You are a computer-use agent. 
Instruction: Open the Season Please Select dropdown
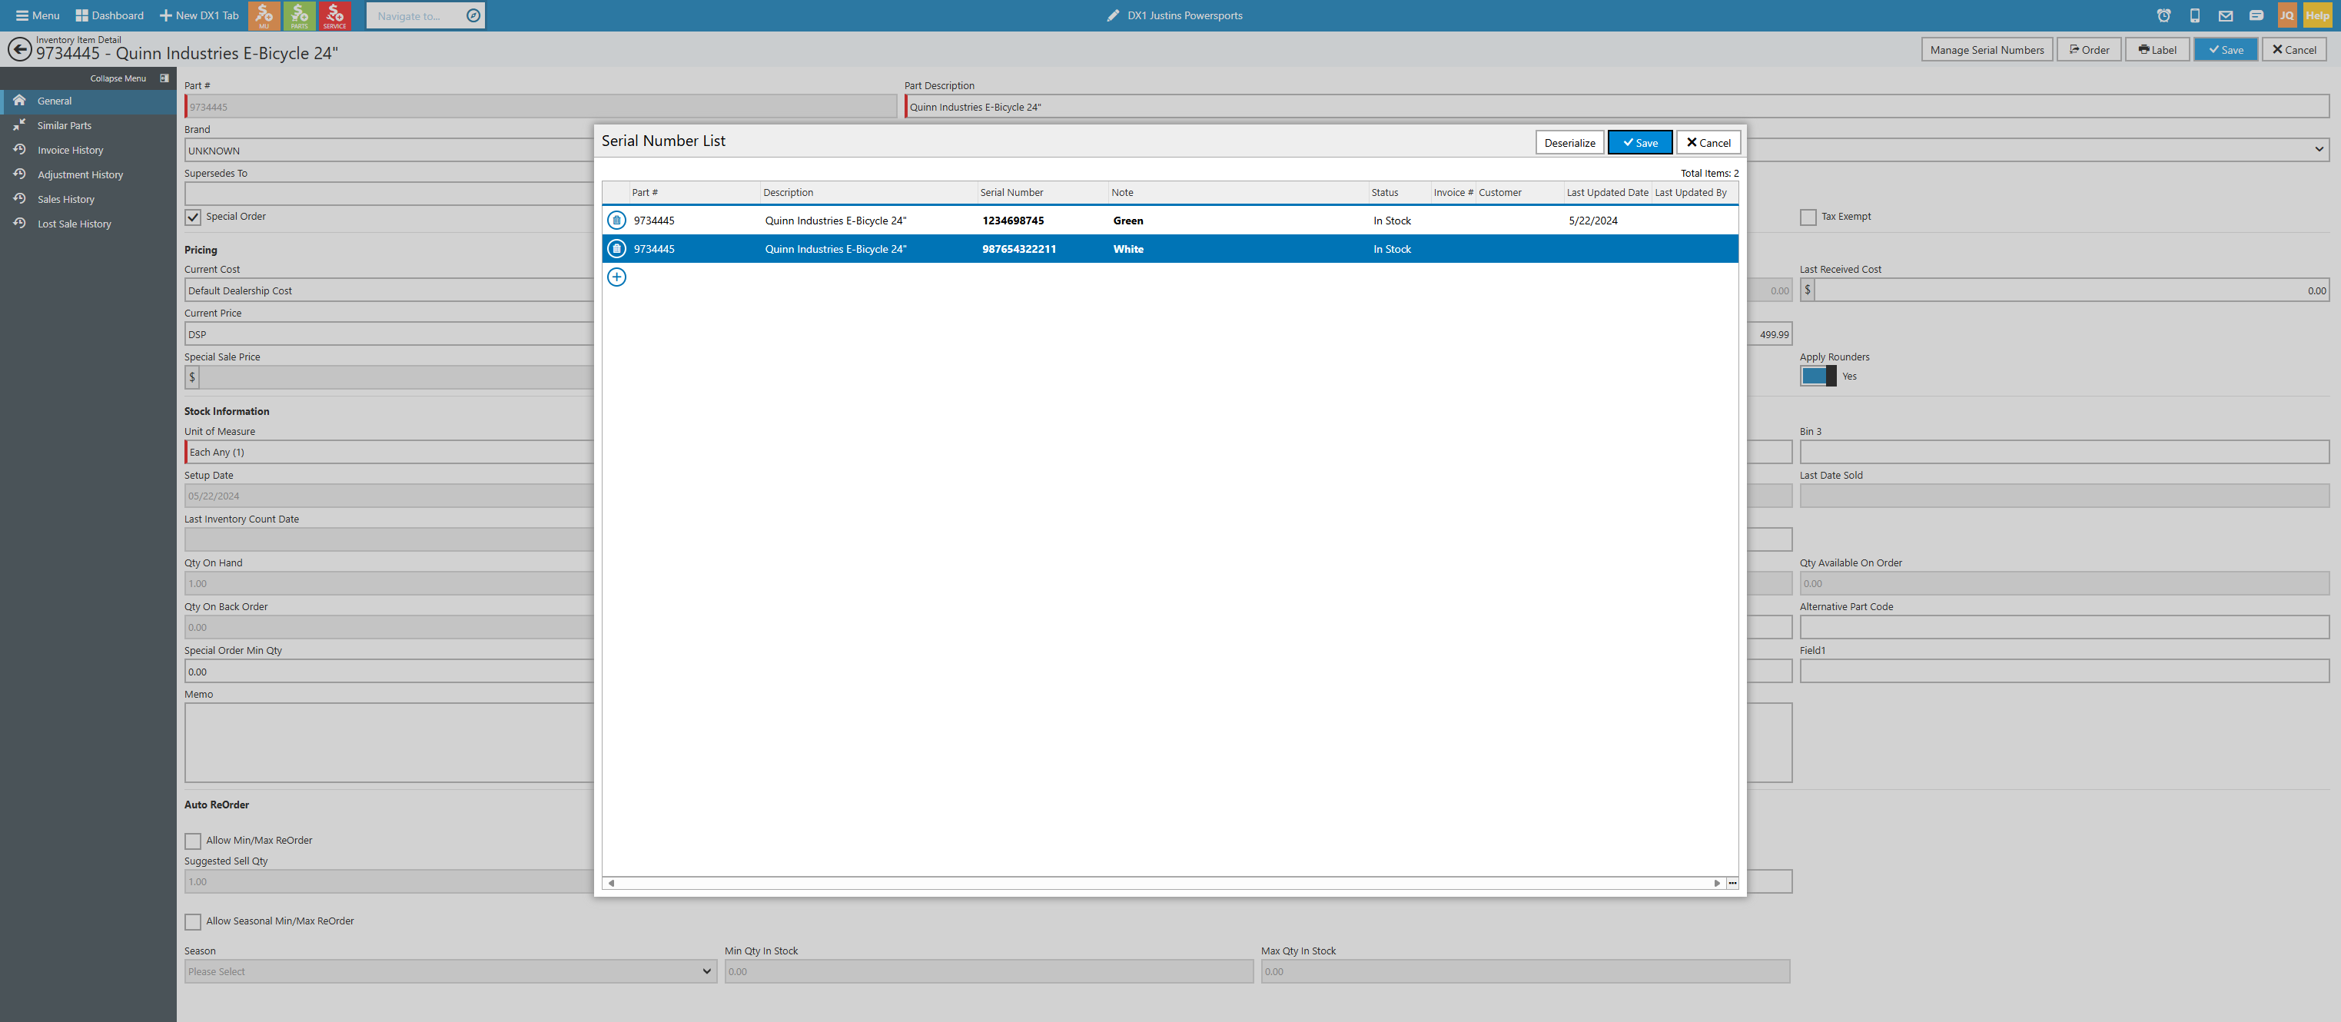coord(450,971)
